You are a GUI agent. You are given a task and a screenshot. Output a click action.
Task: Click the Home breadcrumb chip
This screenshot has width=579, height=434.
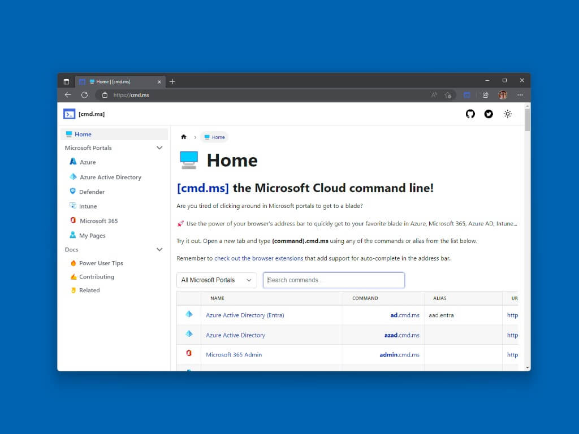tap(214, 137)
